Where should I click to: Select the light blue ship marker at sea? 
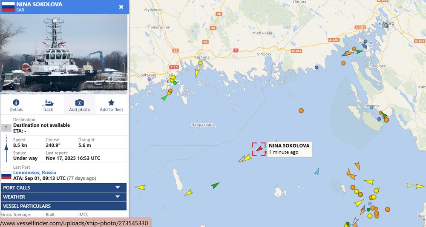tap(317, 171)
